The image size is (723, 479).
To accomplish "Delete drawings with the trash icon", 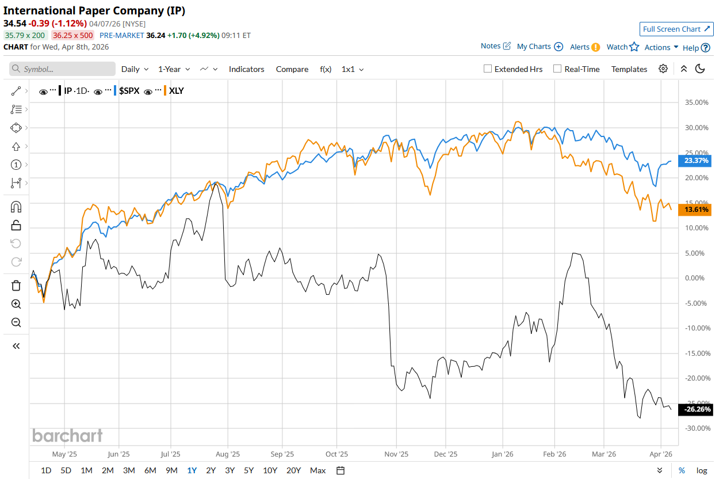I will [x=16, y=286].
